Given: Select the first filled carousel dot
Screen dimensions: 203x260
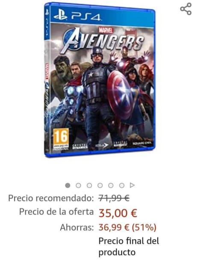Looking at the screenshot, I should 68,185.
